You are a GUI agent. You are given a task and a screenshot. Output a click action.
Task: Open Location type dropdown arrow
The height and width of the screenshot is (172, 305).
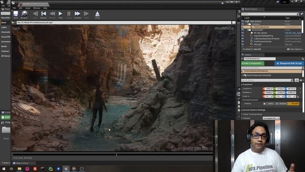coord(251,89)
